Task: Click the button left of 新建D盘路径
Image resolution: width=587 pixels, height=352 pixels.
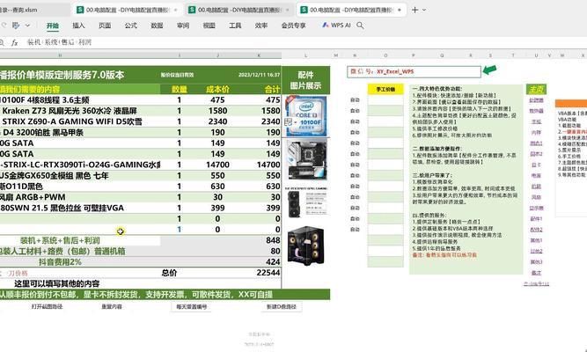Action: point(192,307)
